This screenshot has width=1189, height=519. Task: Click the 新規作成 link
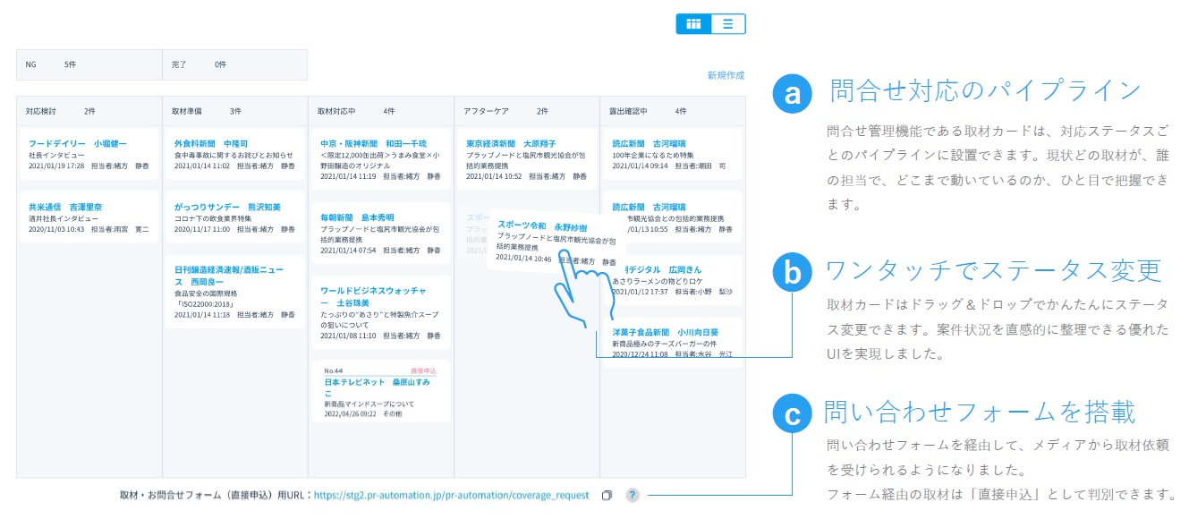[725, 76]
